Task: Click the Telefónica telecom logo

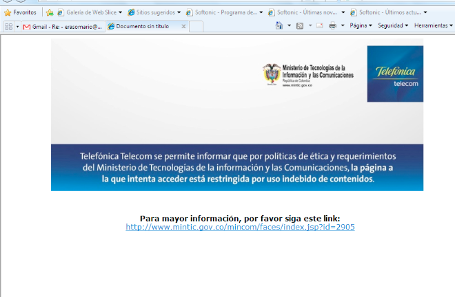Action: coord(395,74)
